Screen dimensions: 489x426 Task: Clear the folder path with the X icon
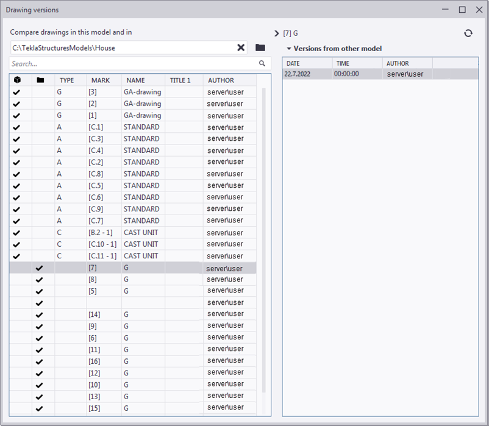(241, 47)
